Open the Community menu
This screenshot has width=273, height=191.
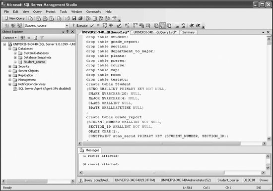pyautogui.click(x=94, y=12)
